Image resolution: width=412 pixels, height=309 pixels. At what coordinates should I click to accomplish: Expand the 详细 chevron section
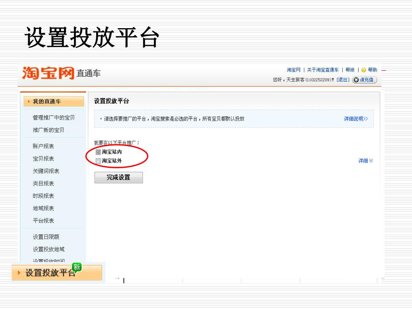tap(366, 161)
